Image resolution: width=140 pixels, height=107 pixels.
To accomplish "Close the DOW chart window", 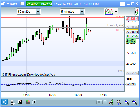I will click(x=137, y=4).
